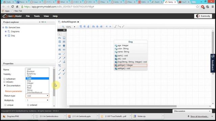
Task: Click the SampleClass project folder icon
Action: (6, 28)
